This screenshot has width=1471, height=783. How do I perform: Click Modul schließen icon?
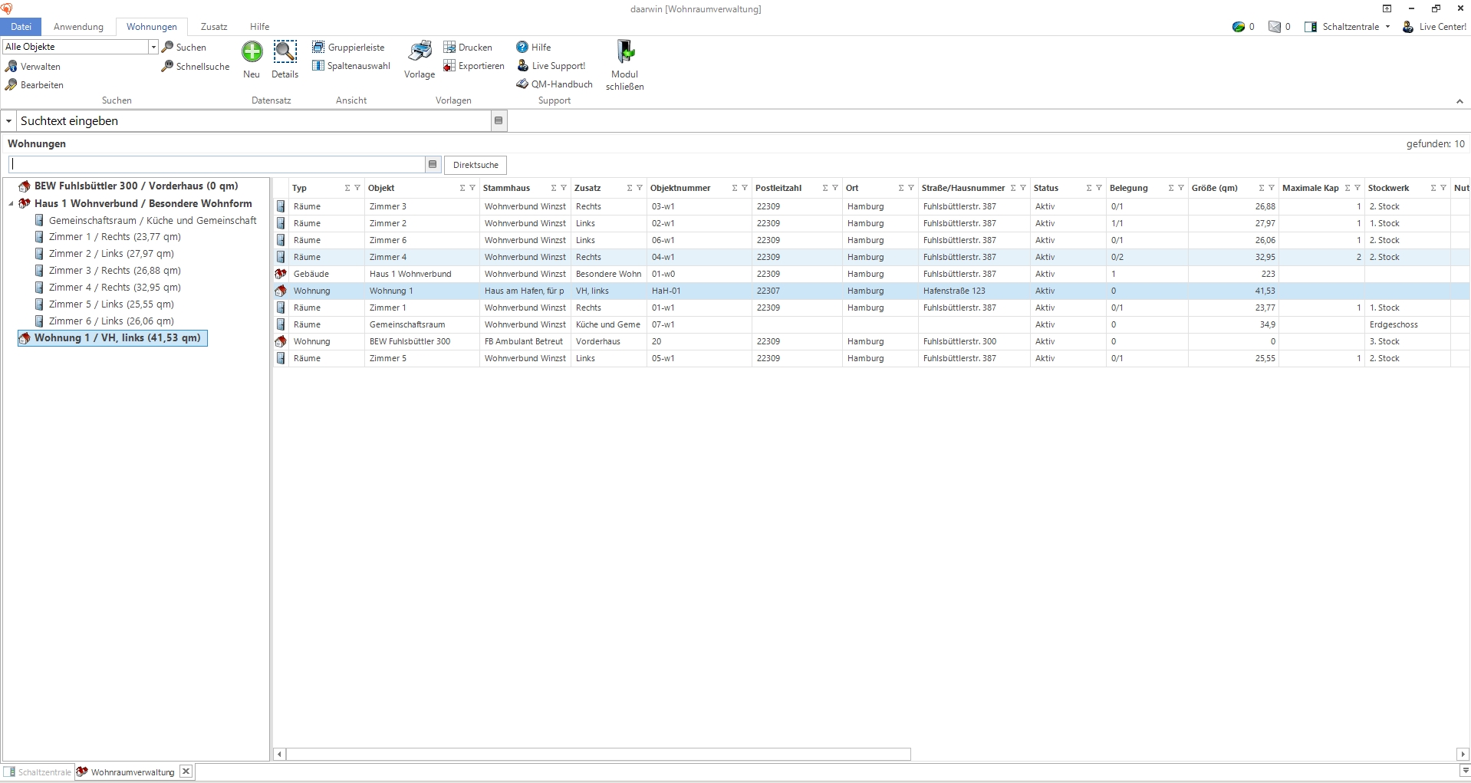(625, 51)
